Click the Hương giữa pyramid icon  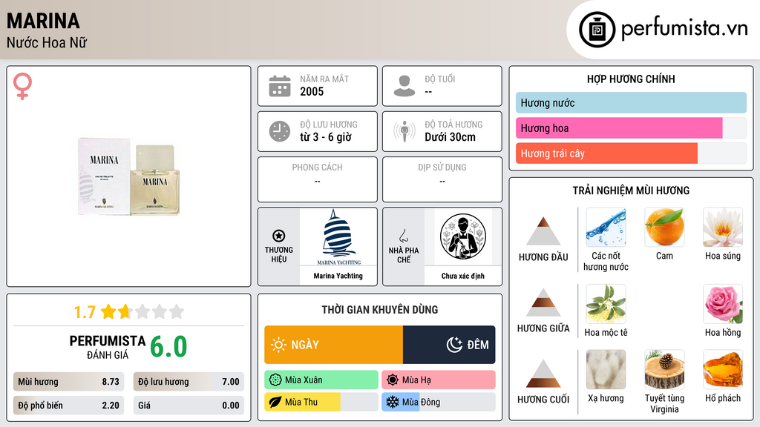[x=543, y=302]
